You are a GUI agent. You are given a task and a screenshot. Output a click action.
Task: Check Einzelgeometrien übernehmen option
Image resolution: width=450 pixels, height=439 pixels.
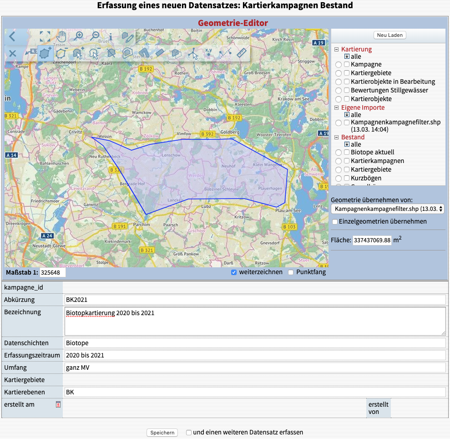point(335,222)
